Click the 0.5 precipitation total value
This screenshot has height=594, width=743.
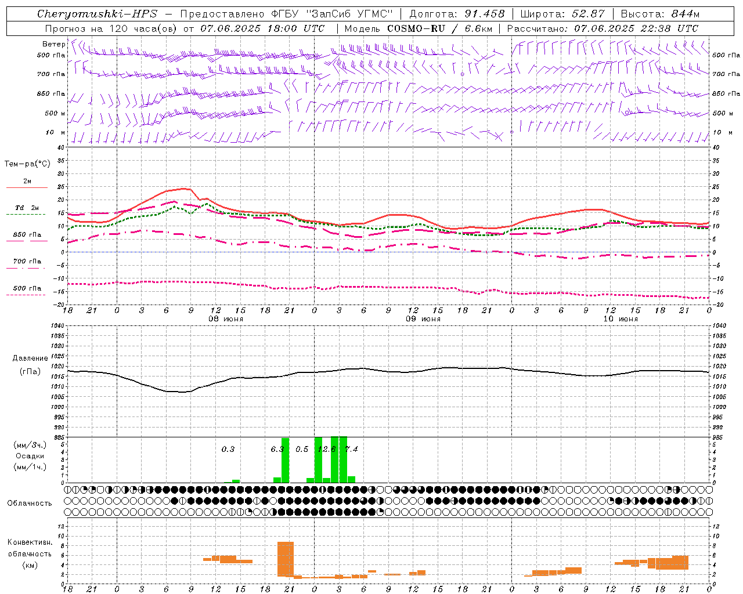point(302,449)
